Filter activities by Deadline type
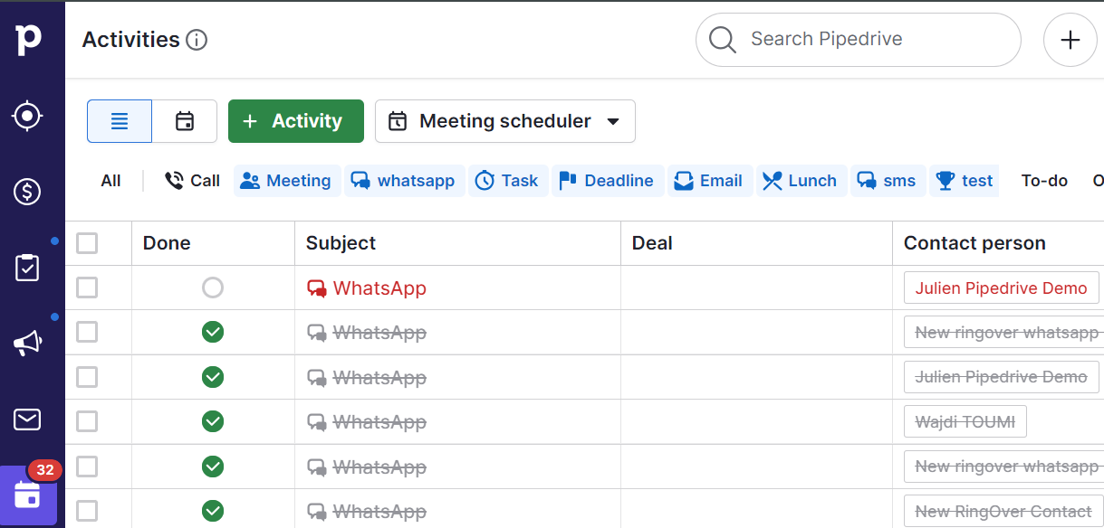 (x=608, y=181)
